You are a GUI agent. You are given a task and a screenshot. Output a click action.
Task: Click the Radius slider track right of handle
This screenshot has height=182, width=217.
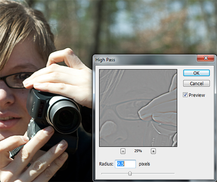tap(153, 173)
